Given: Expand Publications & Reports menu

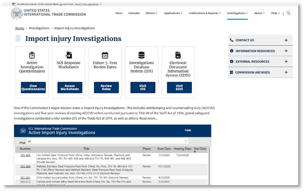Looking at the screenshot, I should [x=205, y=13].
